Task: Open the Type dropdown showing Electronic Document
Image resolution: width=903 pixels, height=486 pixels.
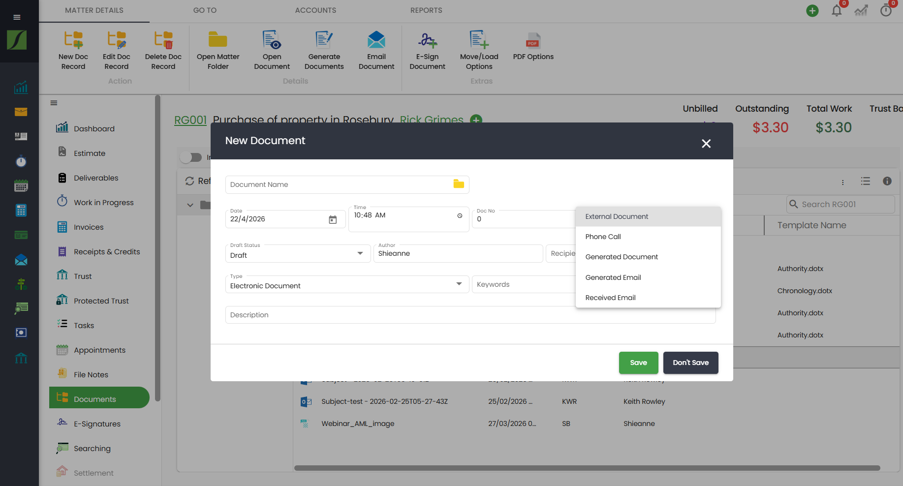Action: [347, 284]
